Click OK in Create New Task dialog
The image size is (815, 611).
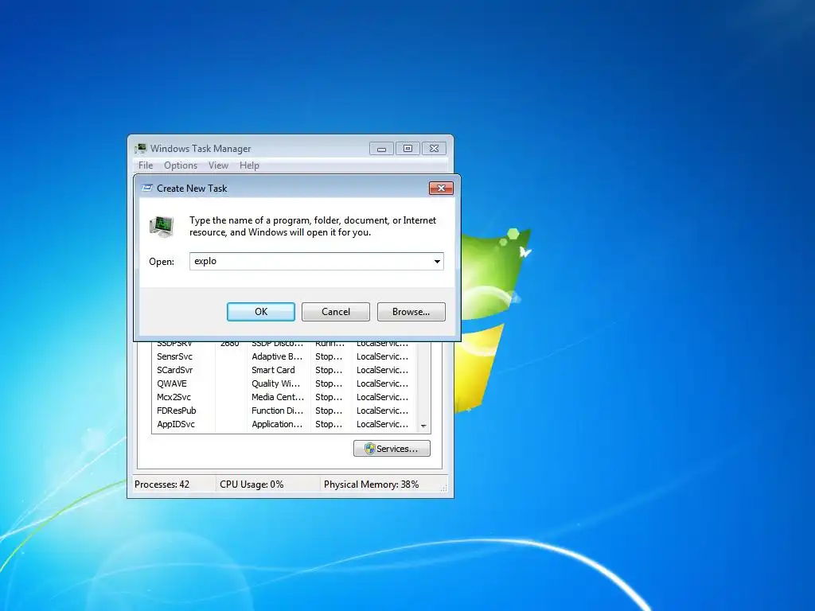tap(261, 312)
